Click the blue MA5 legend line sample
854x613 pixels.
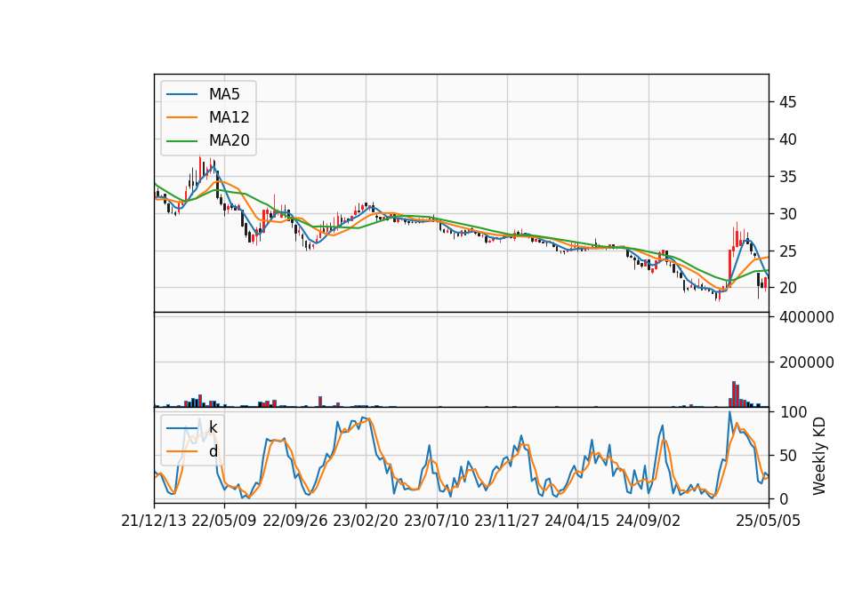(181, 95)
